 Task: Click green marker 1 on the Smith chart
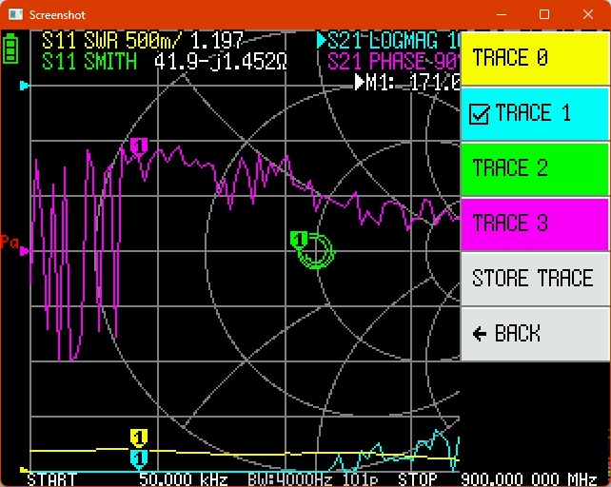(298, 239)
